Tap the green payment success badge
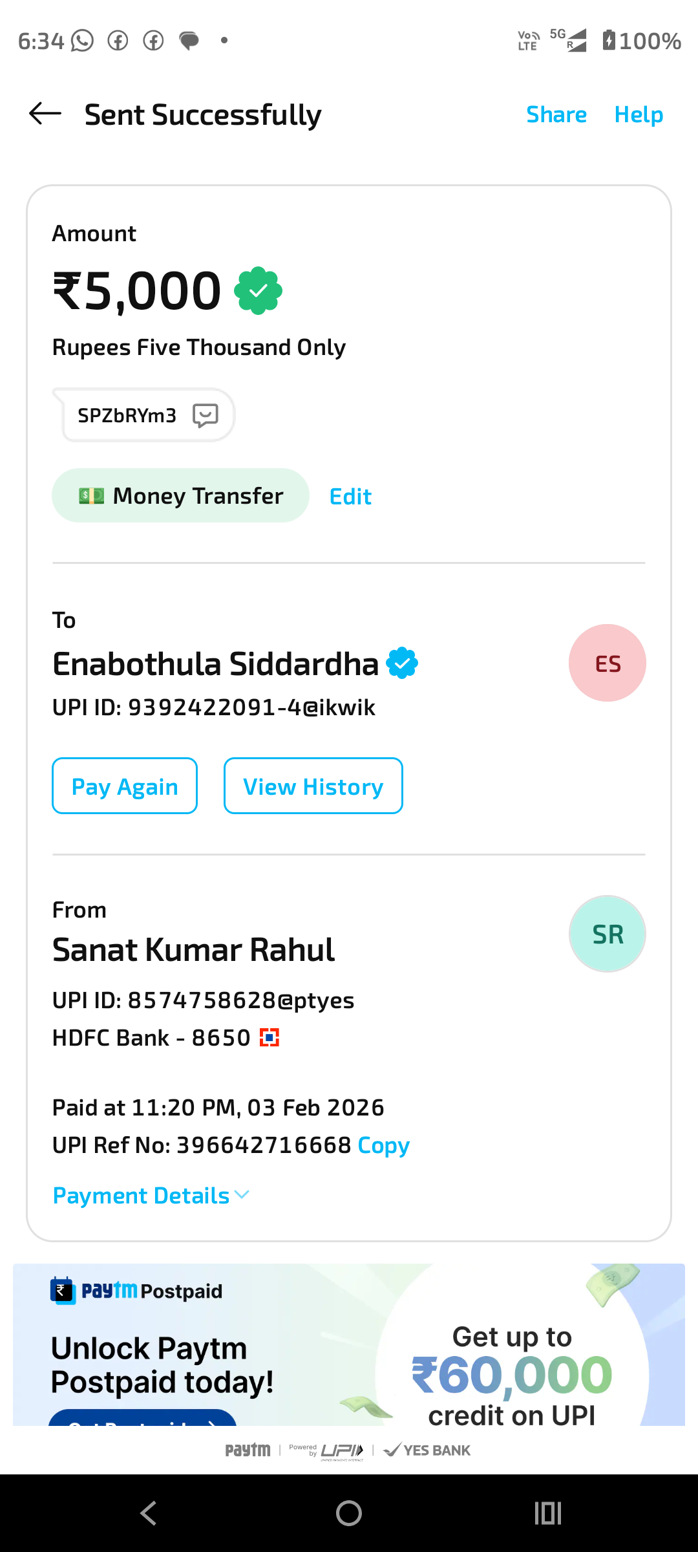The image size is (698, 1552). (x=258, y=291)
